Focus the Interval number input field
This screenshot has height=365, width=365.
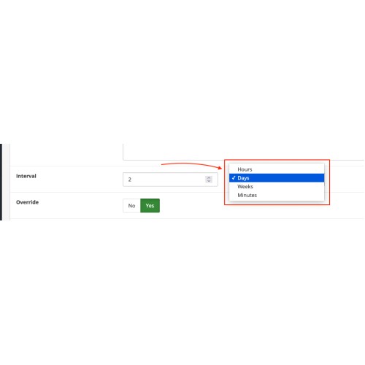click(x=170, y=180)
